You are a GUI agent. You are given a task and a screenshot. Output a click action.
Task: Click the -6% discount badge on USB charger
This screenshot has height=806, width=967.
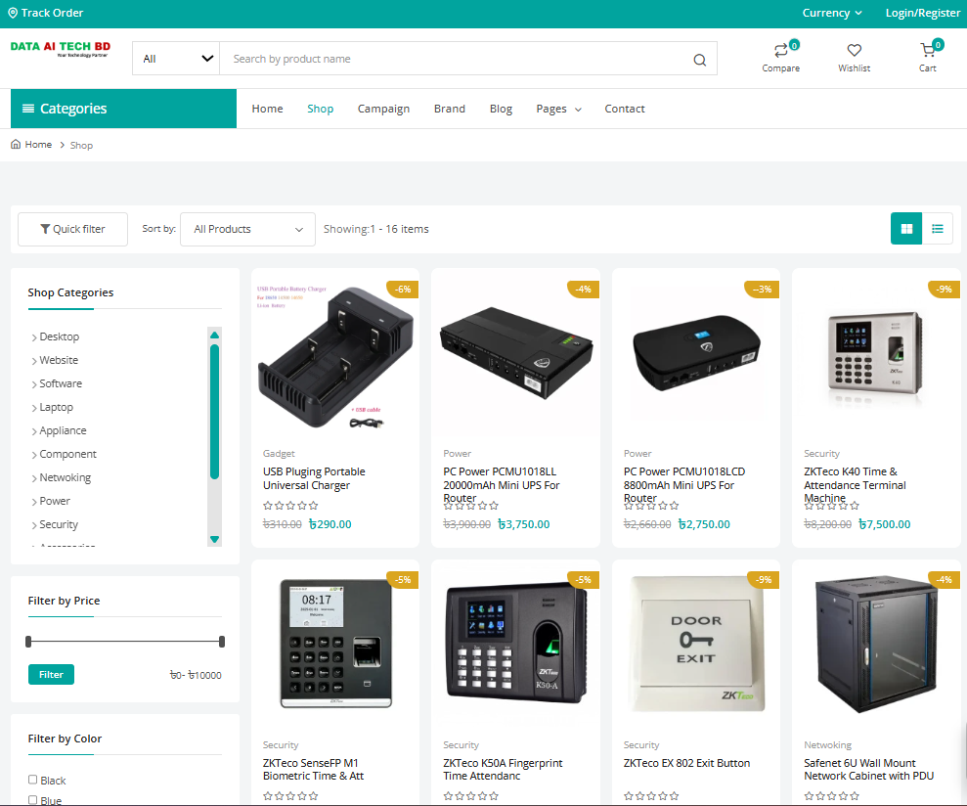tap(403, 289)
